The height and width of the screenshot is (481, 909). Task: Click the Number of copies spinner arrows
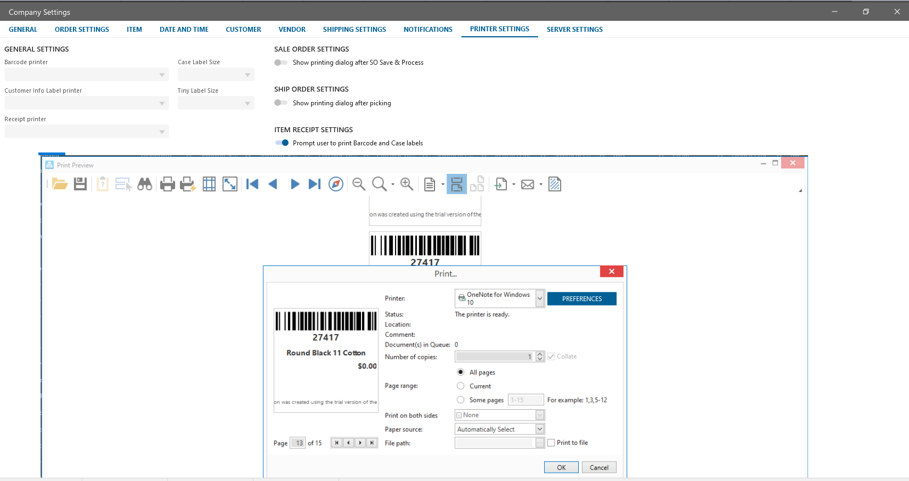coord(540,356)
